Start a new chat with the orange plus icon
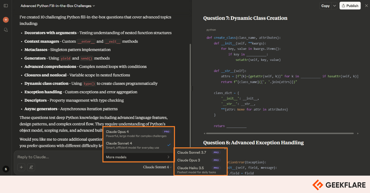 pos(6,20)
